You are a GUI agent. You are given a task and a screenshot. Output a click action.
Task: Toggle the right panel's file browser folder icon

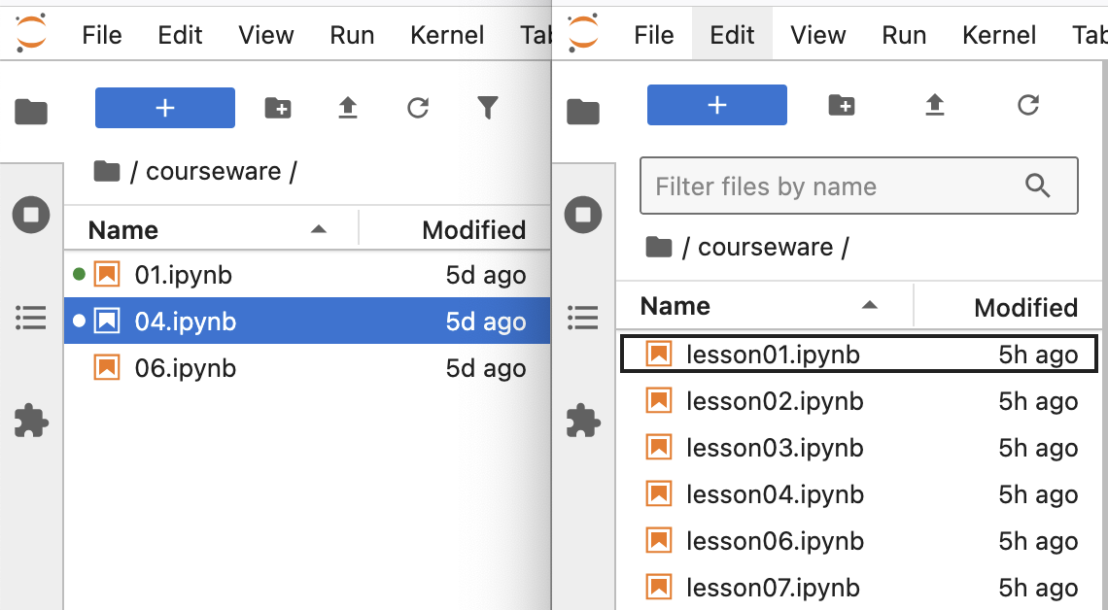(x=583, y=112)
